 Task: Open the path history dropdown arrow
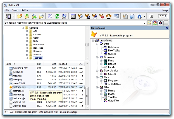144,23
